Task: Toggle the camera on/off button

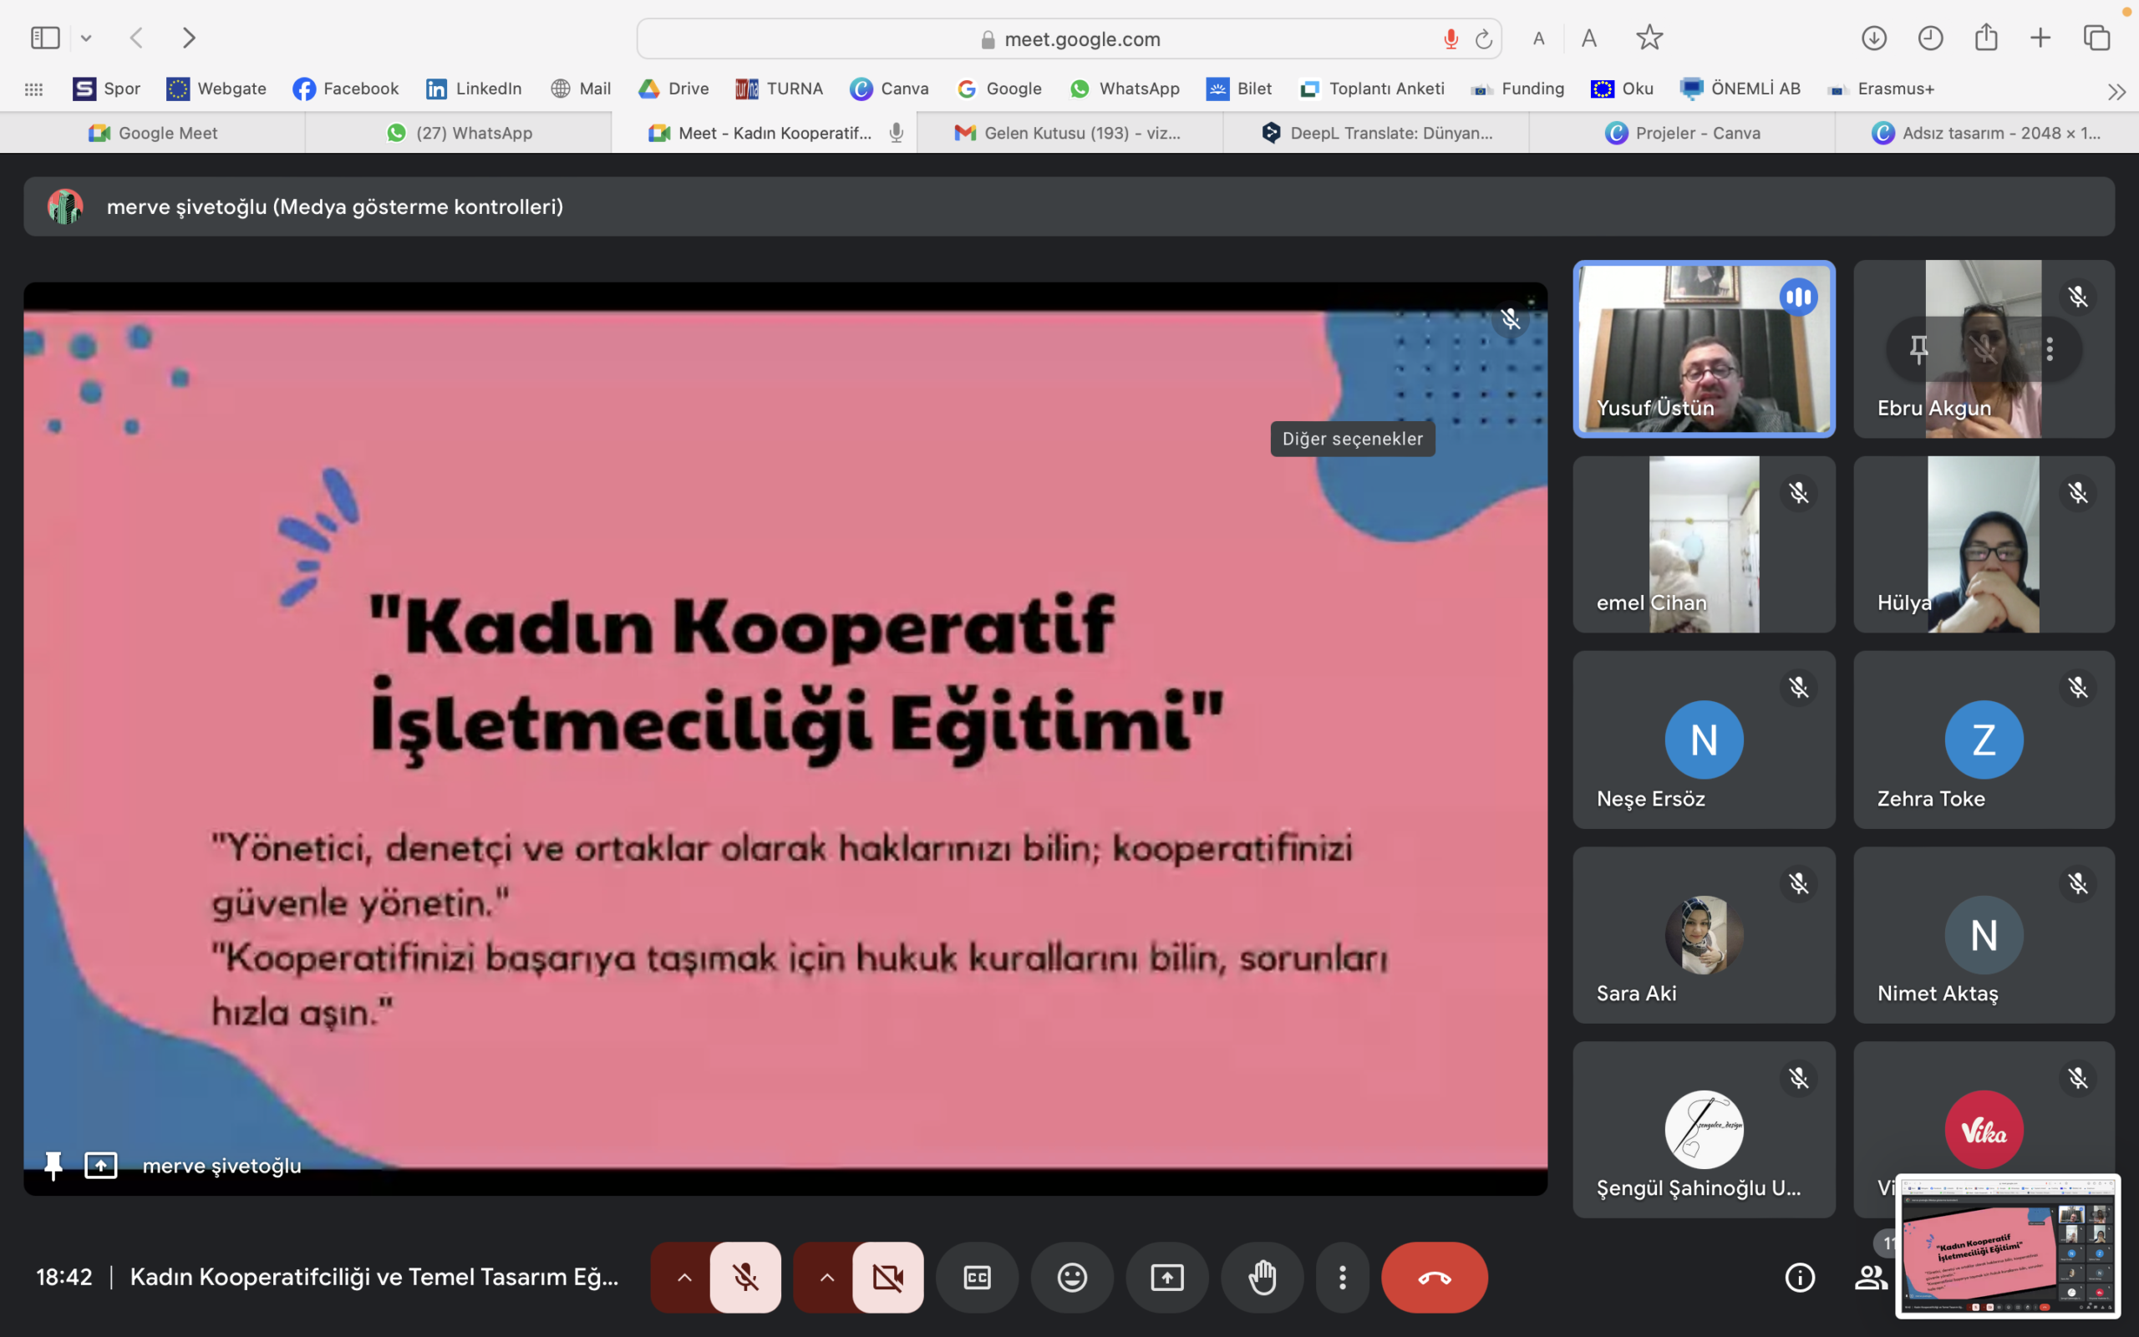Action: tap(887, 1277)
